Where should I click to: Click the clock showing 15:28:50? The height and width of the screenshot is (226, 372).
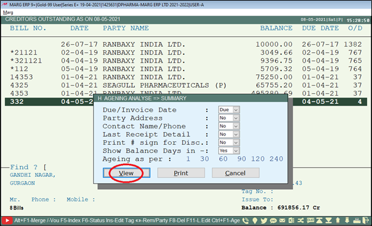coord(358,20)
